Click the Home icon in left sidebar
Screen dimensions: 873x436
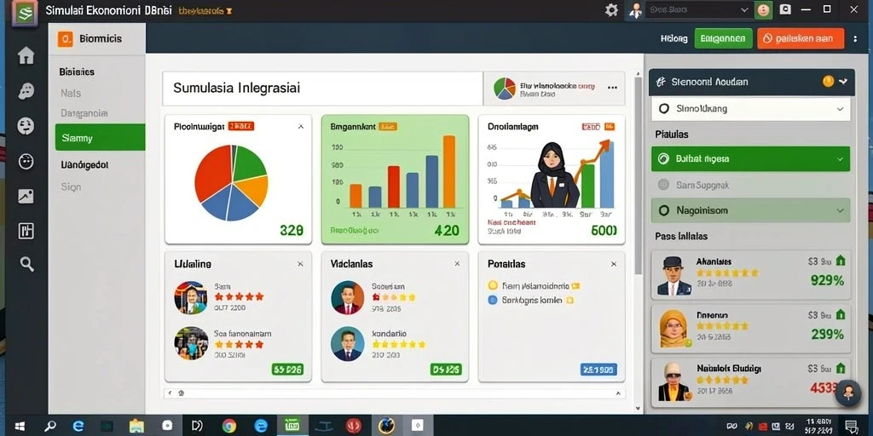26,55
